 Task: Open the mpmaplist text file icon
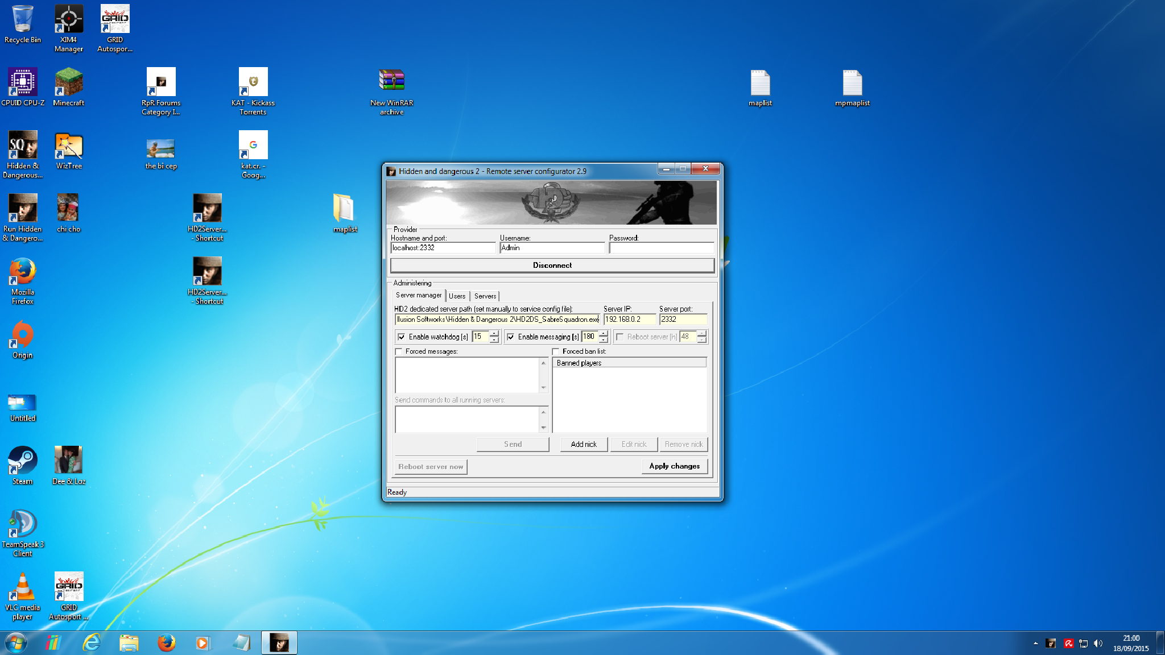(852, 83)
